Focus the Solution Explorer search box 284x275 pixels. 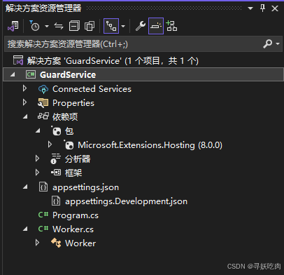point(133,44)
